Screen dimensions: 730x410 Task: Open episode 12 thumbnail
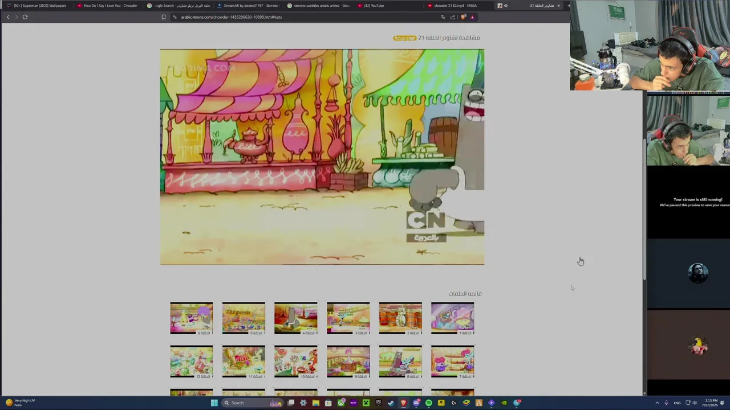click(191, 361)
